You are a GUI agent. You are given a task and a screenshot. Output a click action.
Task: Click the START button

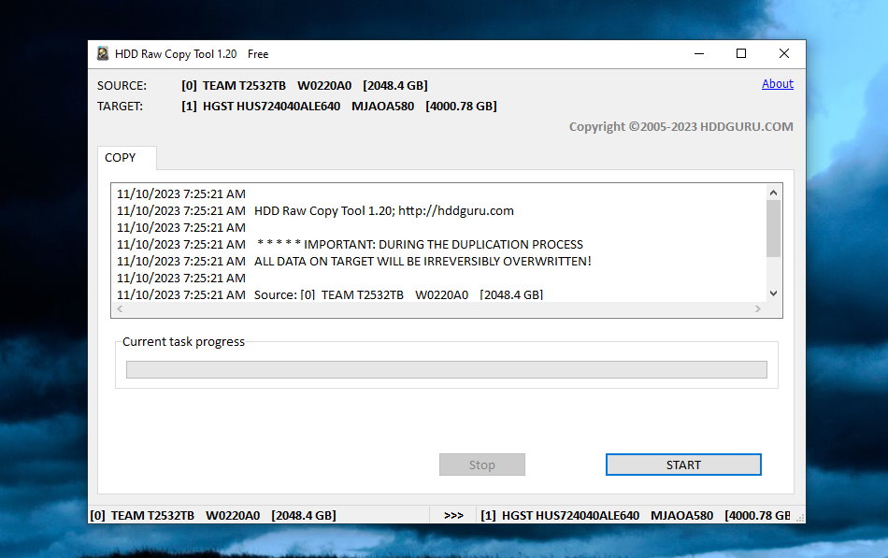coord(683,465)
